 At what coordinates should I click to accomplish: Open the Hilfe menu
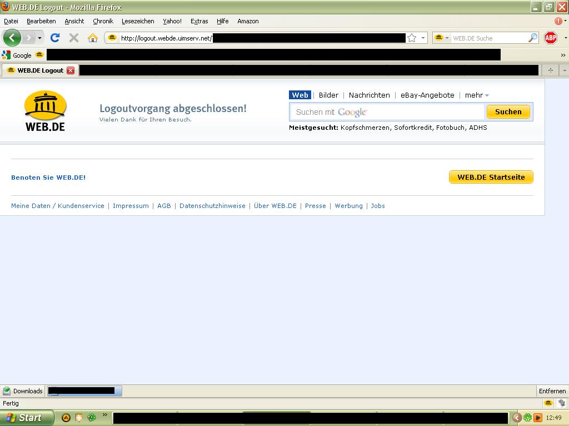(222, 21)
